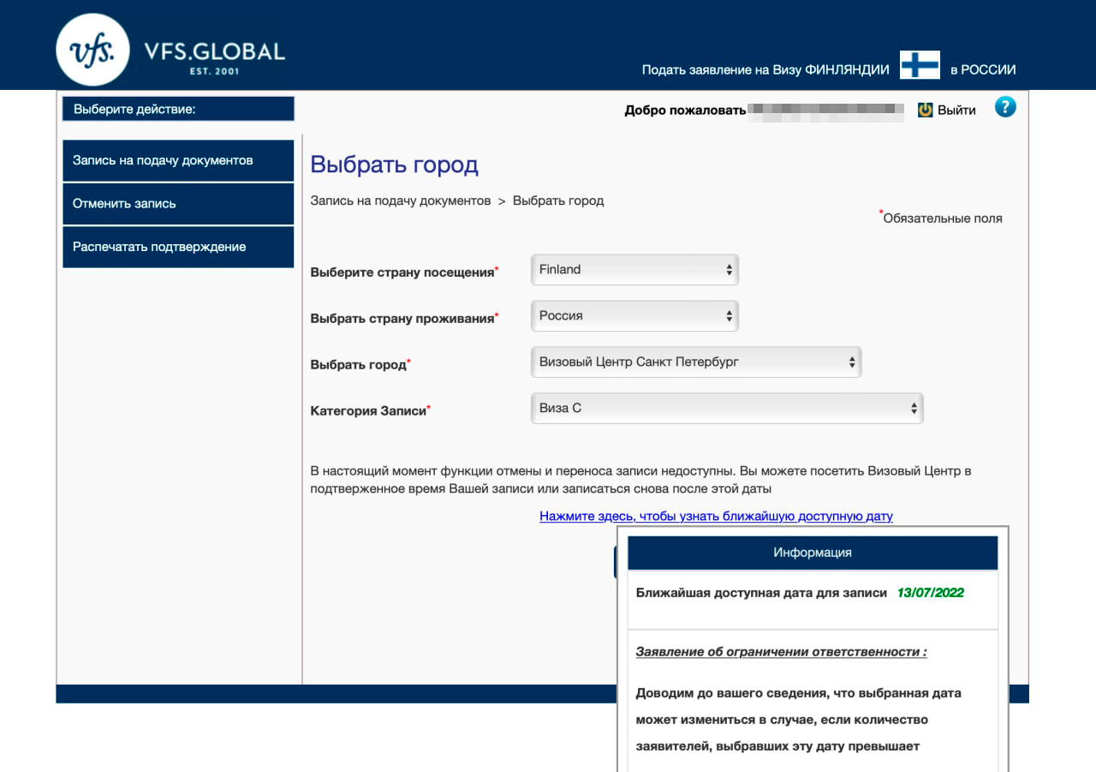Expand the city dropdown Визовый Центр Санкт Петербург

[696, 362]
